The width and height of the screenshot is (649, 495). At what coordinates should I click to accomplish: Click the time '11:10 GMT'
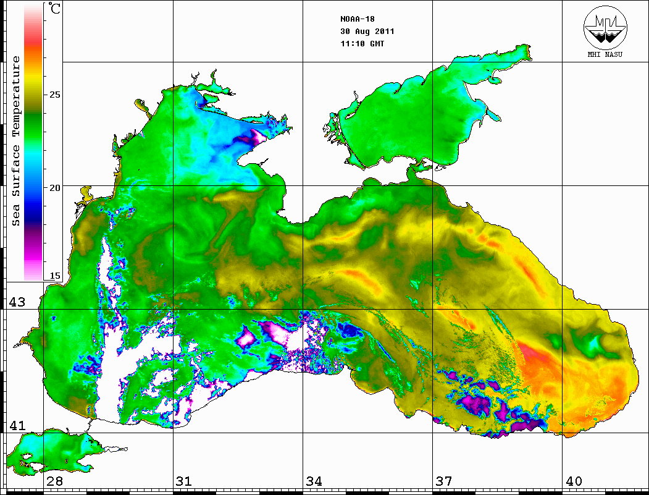pyautogui.click(x=362, y=43)
